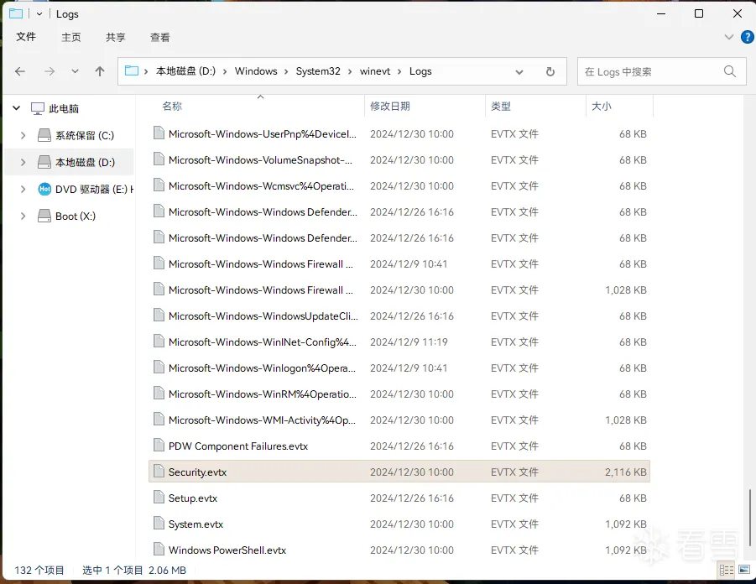Open quick access toolbar customize dropdown

pyautogui.click(x=39, y=14)
